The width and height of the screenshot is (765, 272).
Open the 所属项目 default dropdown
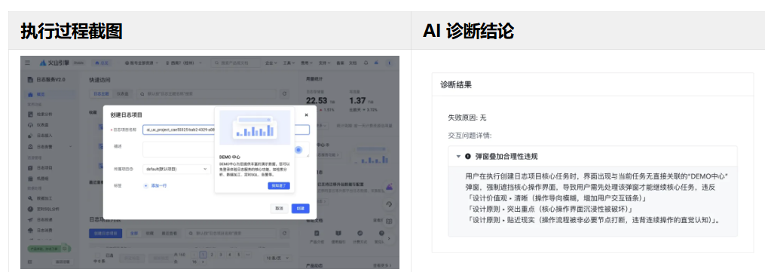[176, 169]
